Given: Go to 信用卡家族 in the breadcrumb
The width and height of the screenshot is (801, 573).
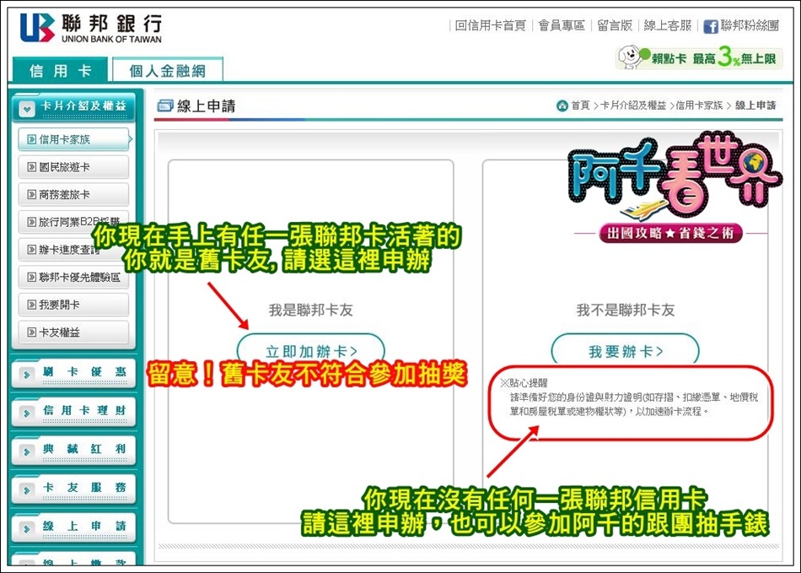Looking at the screenshot, I should [x=699, y=105].
